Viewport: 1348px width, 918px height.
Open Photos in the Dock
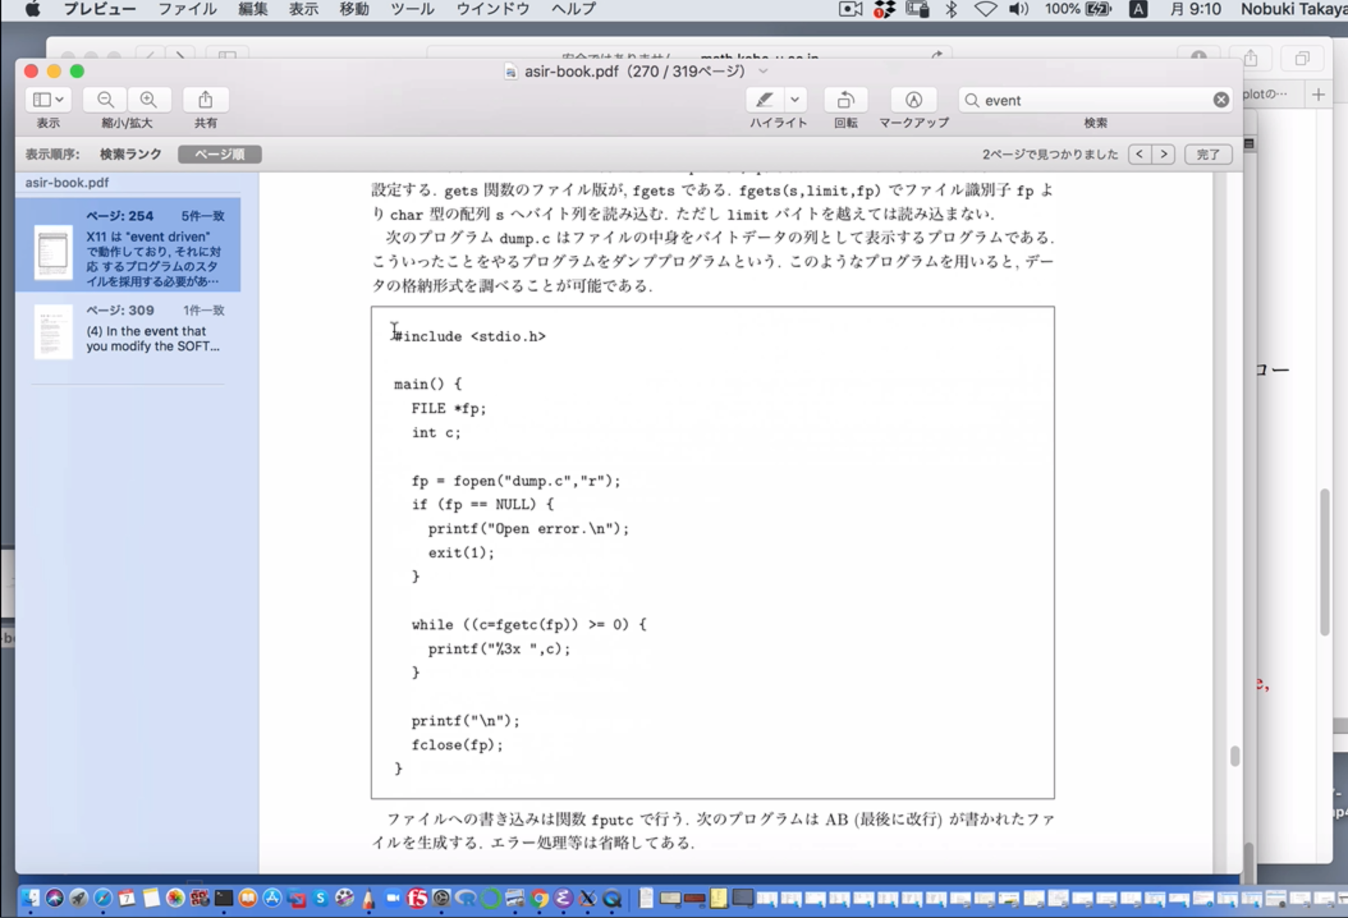[175, 898]
